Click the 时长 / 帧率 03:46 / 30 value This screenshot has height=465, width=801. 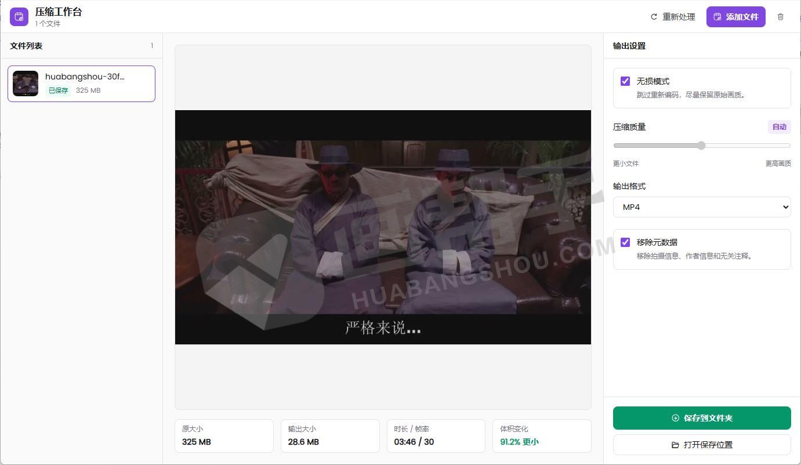pyautogui.click(x=414, y=442)
